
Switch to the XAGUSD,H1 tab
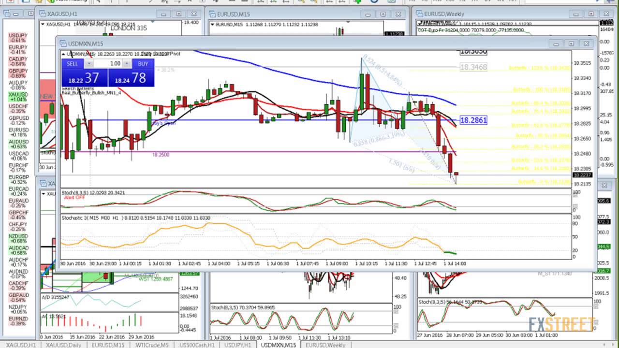tap(21, 345)
